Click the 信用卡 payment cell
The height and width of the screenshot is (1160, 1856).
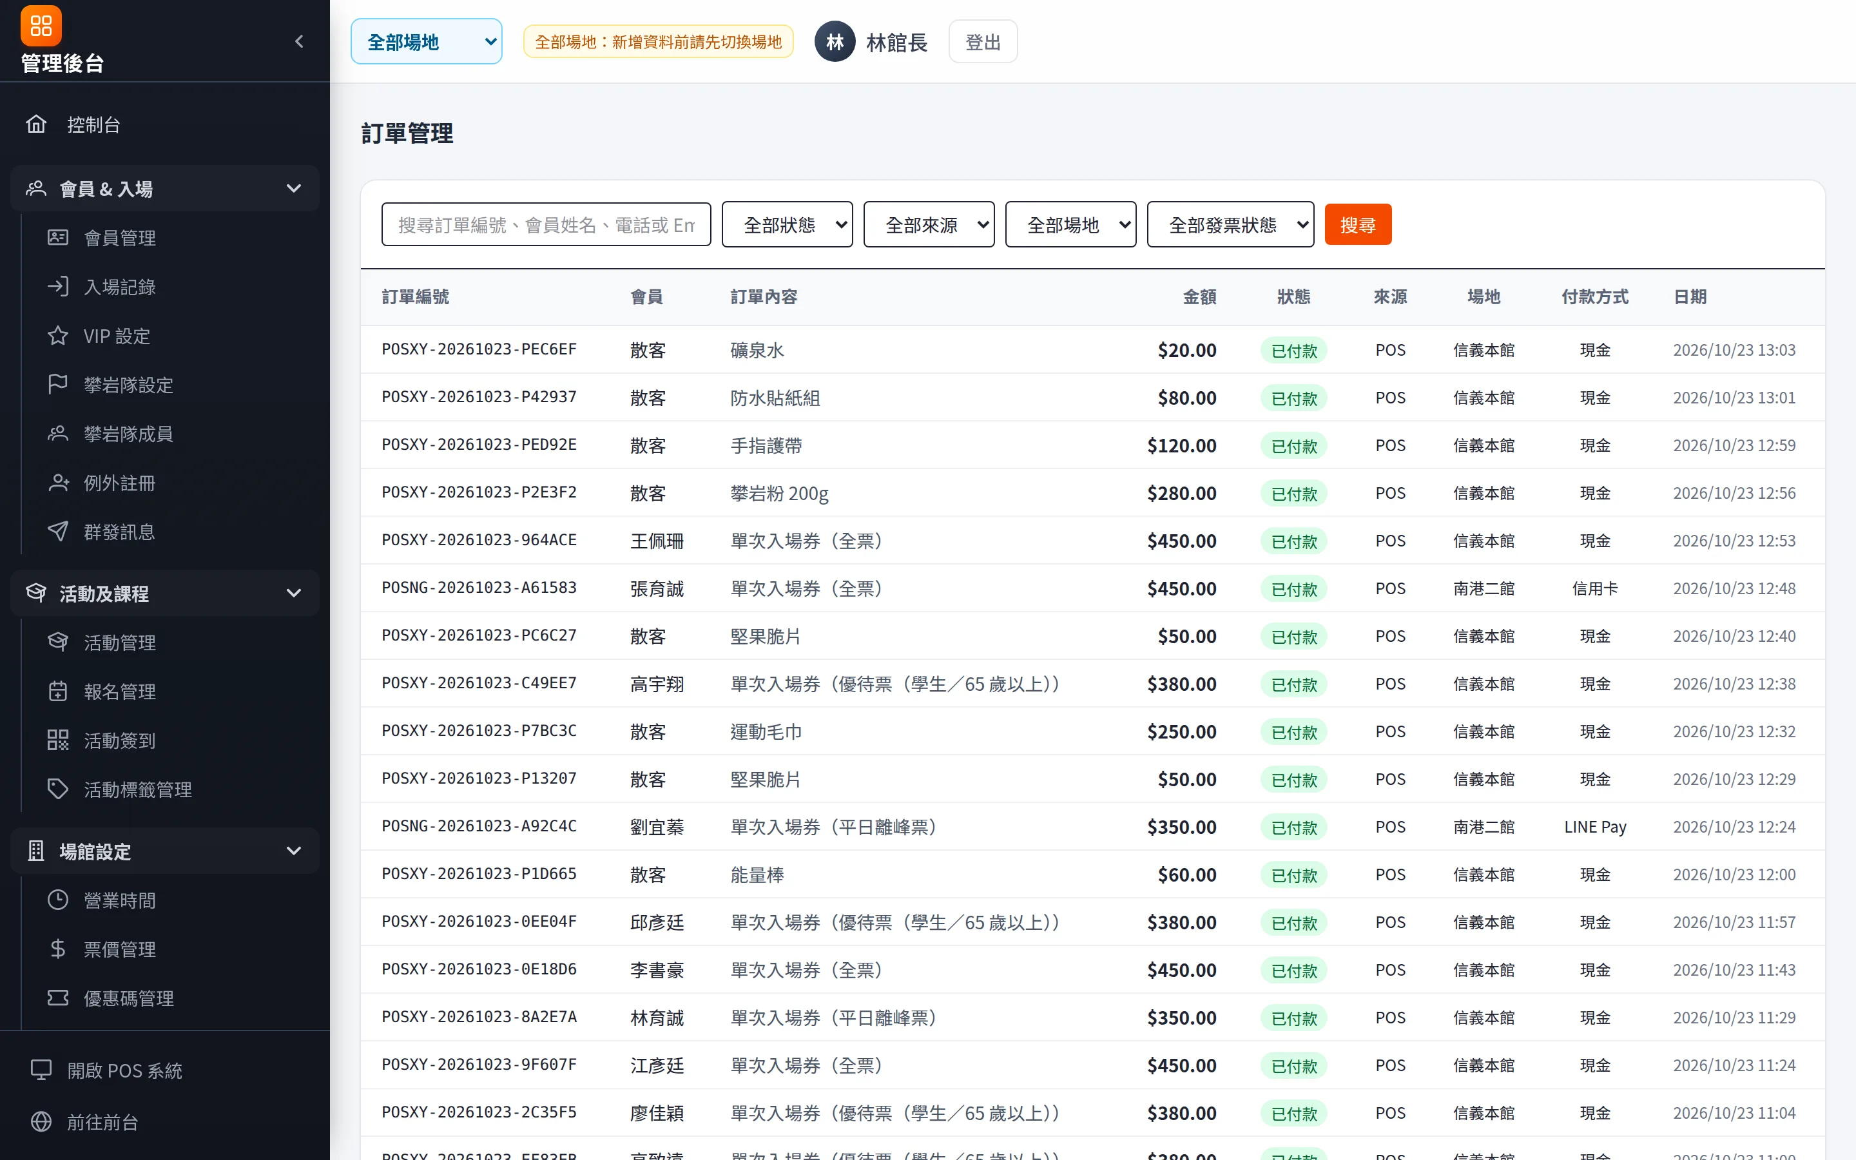click(1595, 588)
